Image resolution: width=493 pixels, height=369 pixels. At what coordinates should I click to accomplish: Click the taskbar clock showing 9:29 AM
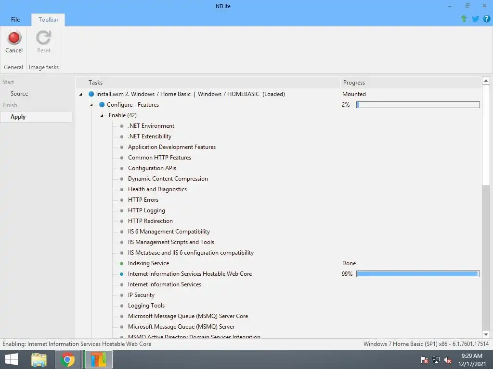472,360
